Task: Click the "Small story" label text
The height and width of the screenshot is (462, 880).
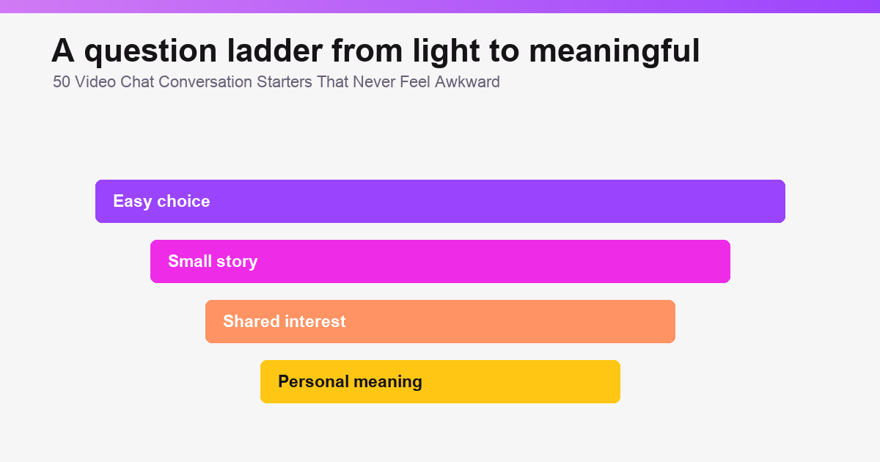Action: 213,261
